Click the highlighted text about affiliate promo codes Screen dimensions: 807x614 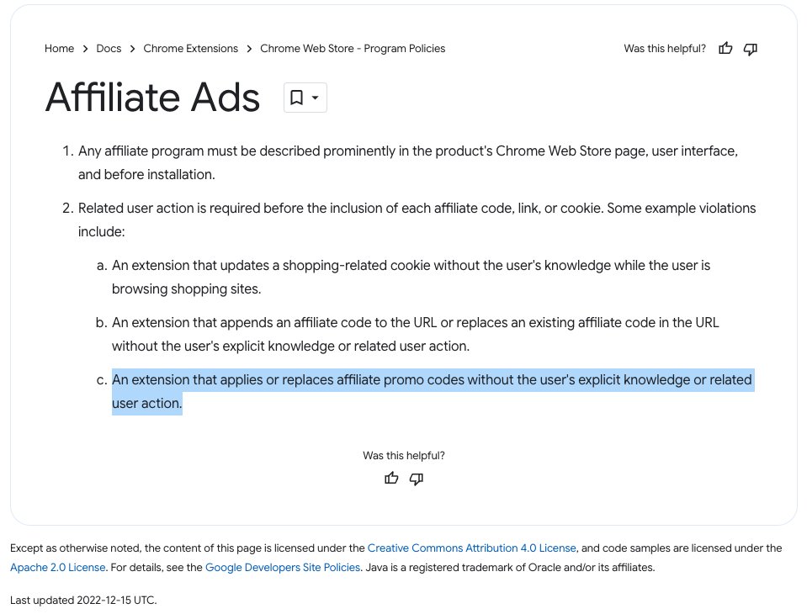[433, 391]
